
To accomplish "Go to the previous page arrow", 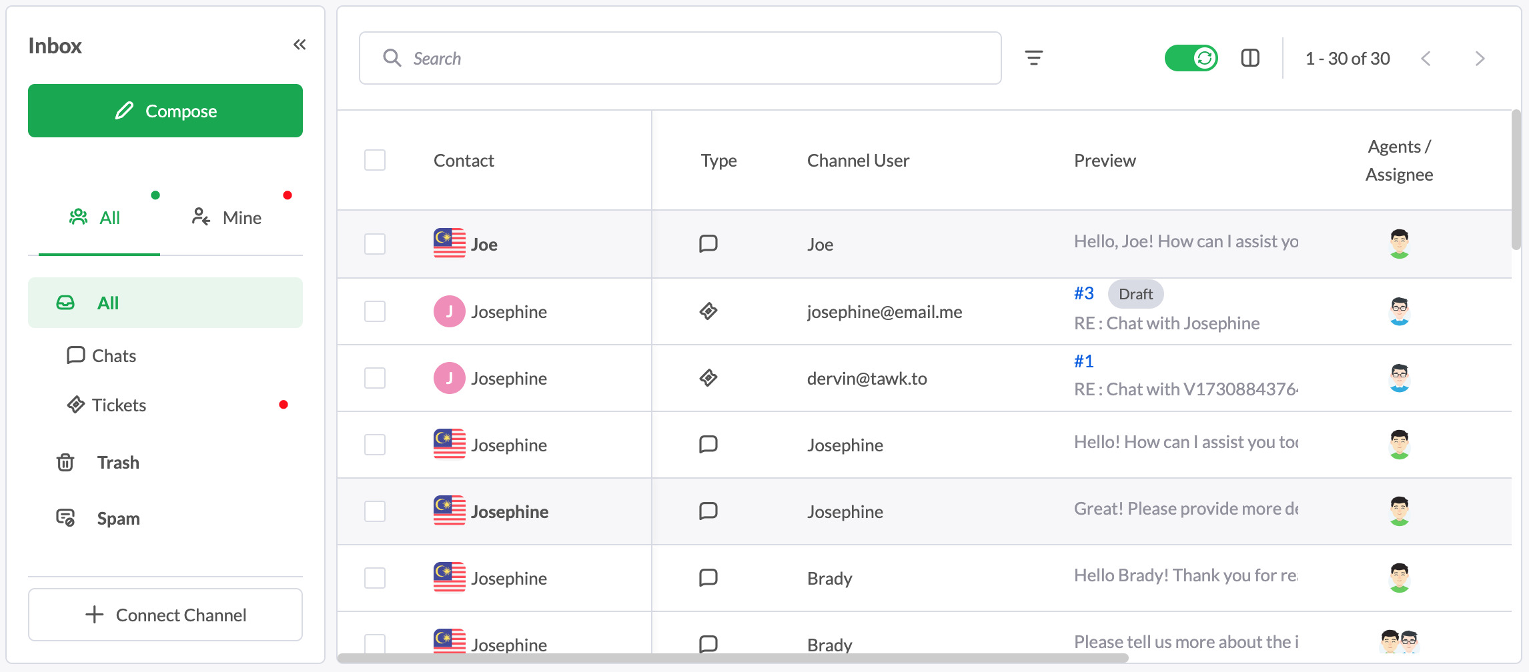I will (1426, 58).
